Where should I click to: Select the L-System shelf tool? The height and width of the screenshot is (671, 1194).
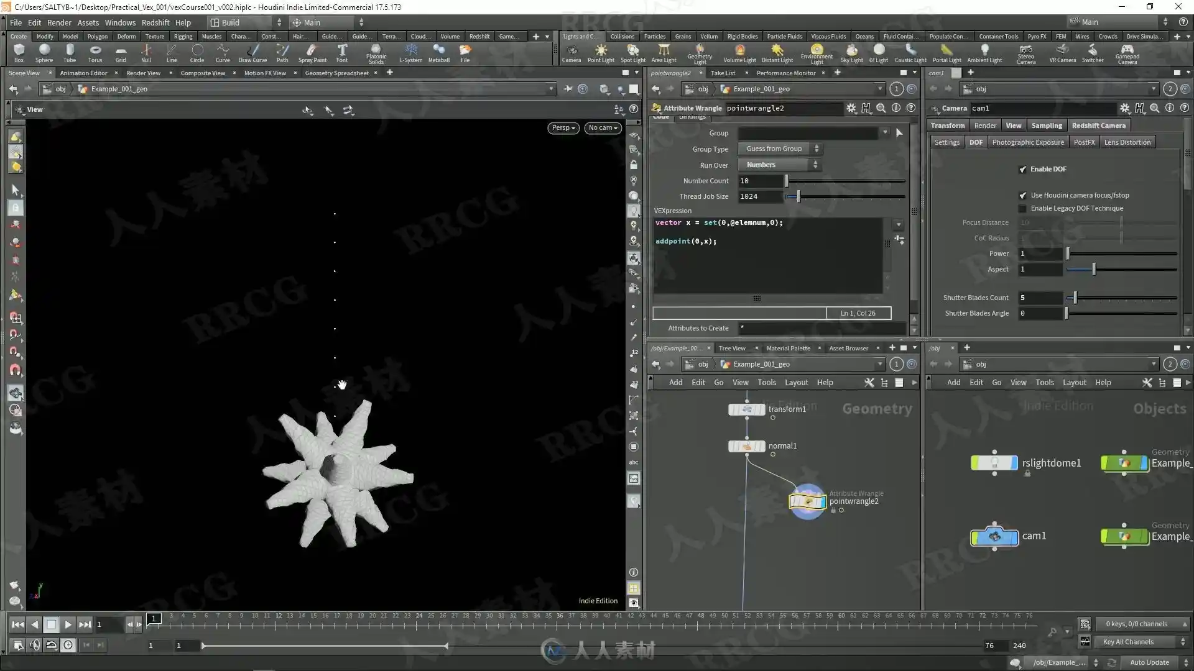(410, 53)
